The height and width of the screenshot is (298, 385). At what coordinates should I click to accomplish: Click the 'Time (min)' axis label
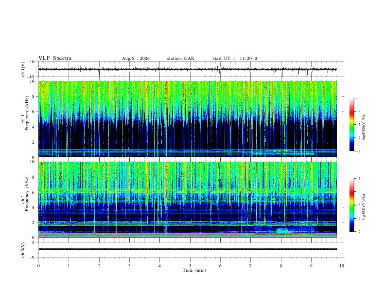click(x=194, y=270)
